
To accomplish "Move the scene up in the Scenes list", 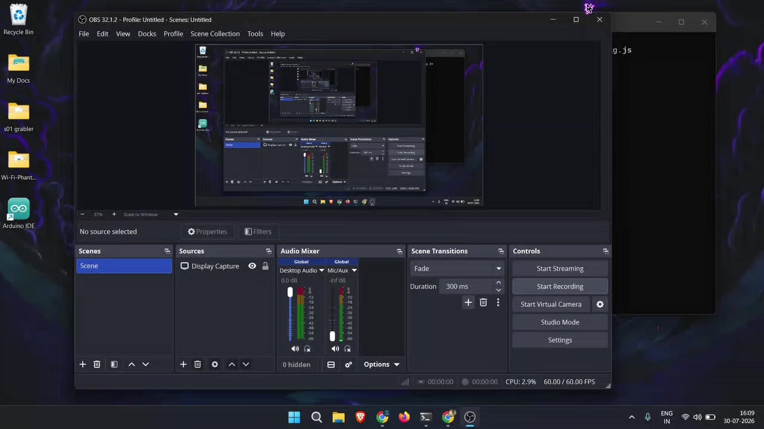I will [x=132, y=365].
